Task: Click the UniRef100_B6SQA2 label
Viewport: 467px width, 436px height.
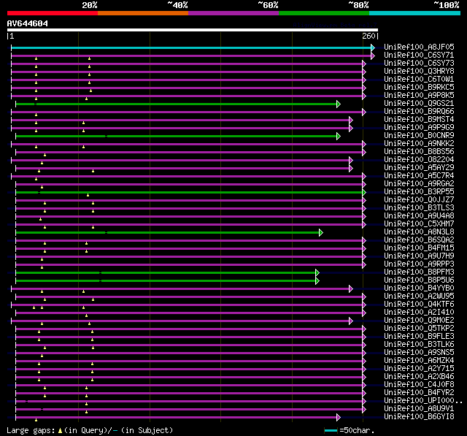Action: click(419, 240)
